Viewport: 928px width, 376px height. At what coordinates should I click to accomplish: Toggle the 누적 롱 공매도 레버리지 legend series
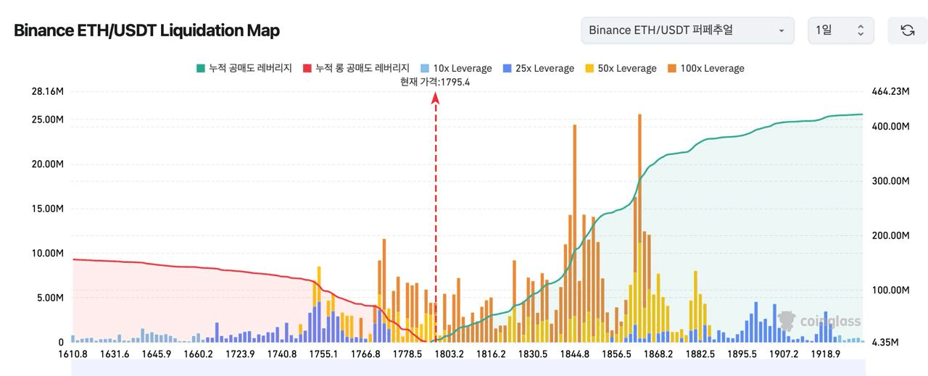[356, 68]
